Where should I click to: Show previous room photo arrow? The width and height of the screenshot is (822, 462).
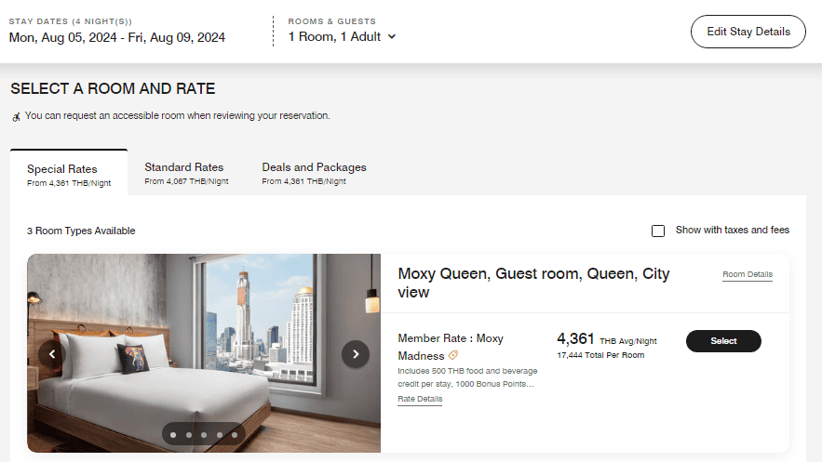52,354
